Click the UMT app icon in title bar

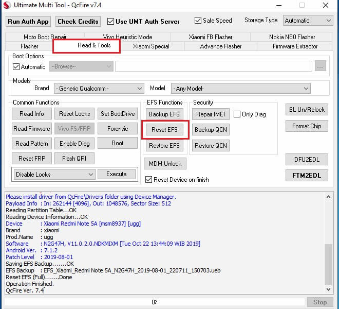click(7, 5)
